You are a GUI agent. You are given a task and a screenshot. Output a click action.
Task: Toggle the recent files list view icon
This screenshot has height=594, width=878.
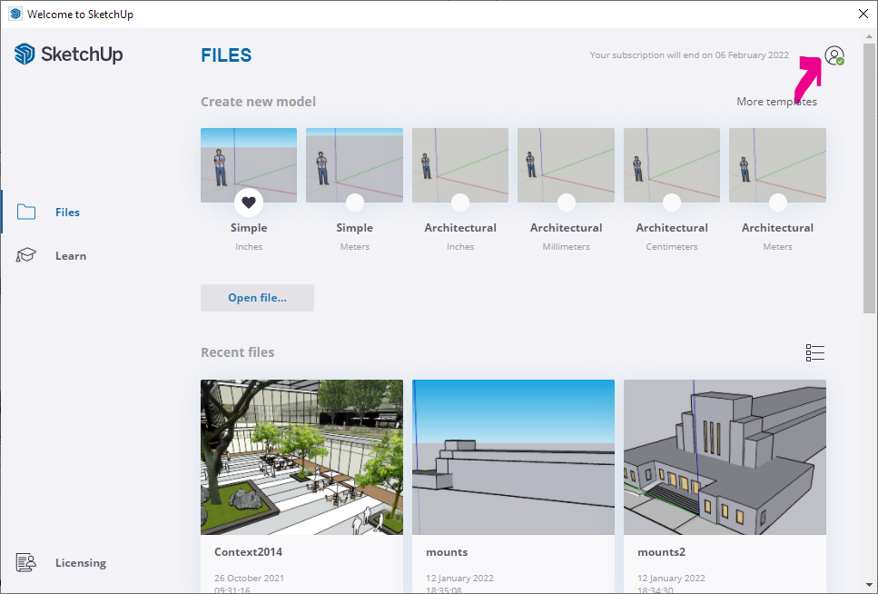(x=814, y=353)
